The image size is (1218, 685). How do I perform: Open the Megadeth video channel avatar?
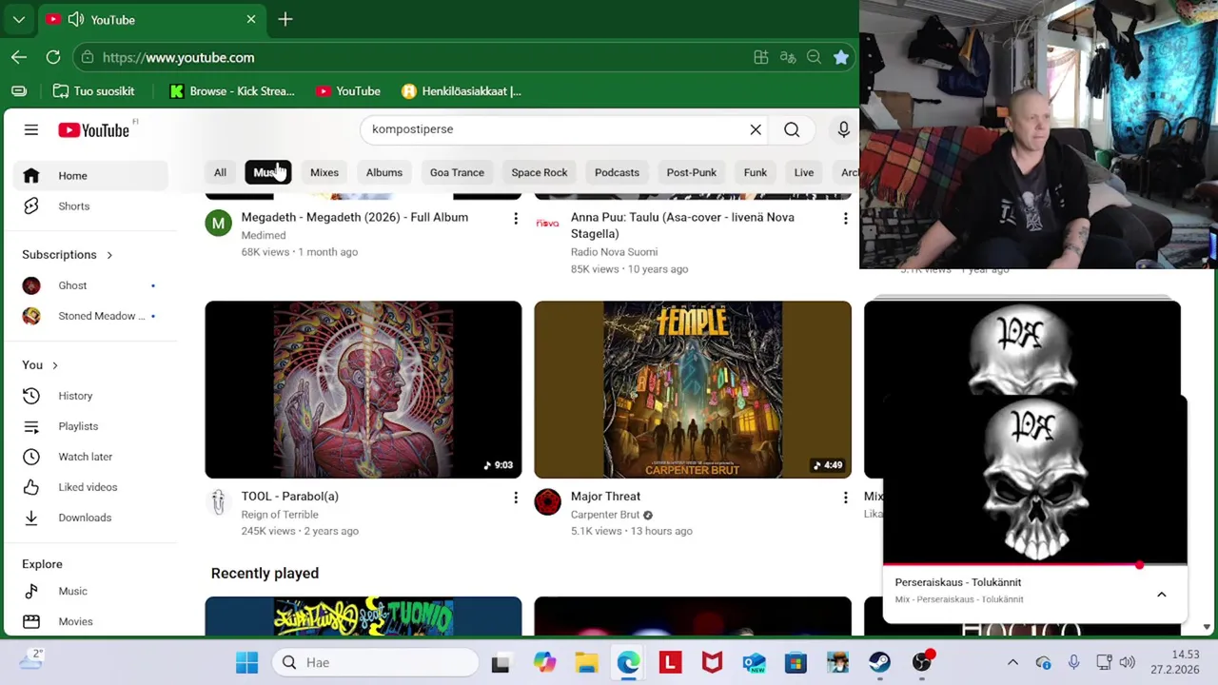click(x=219, y=224)
